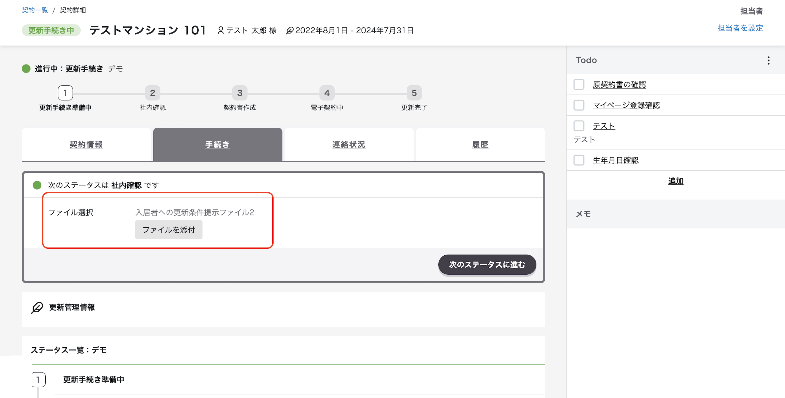Image resolution: width=785 pixels, height=398 pixels.
Task: Select step 1 更新手続き準備中 in progress bar
Action: (x=65, y=93)
